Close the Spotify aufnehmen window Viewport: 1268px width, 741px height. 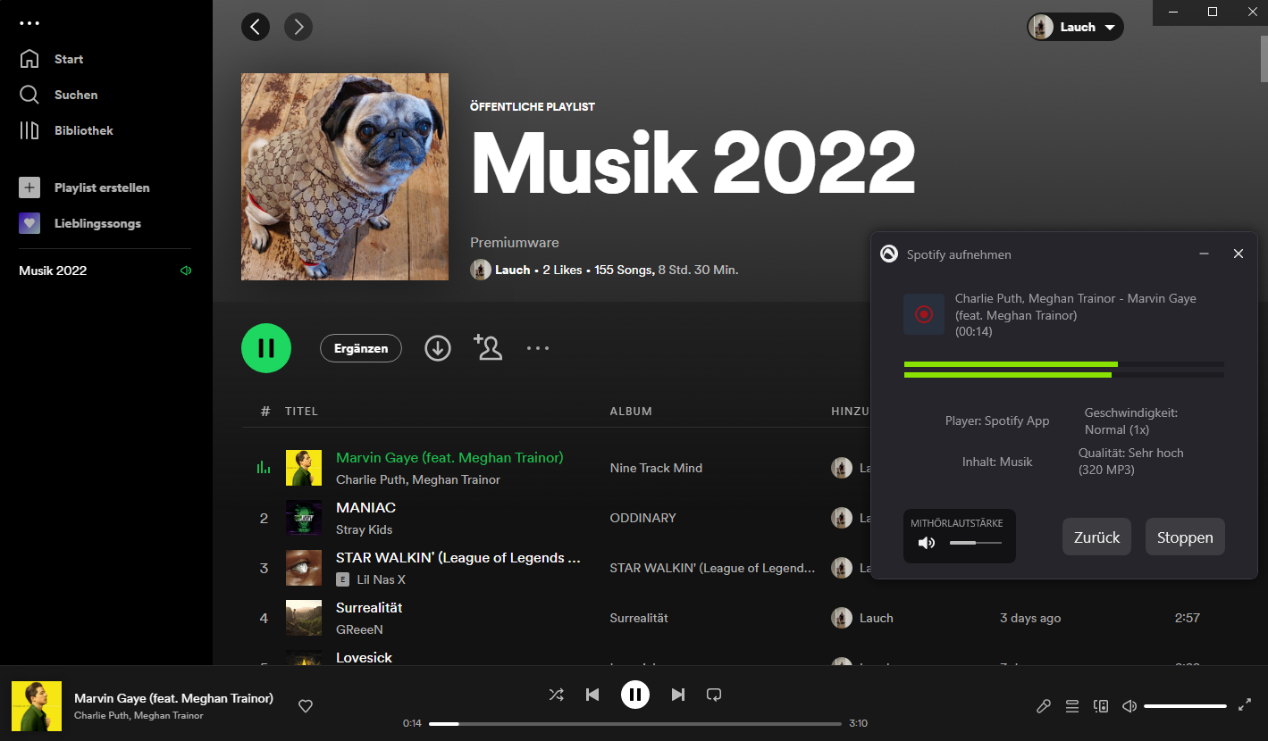click(x=1239, y=254)
